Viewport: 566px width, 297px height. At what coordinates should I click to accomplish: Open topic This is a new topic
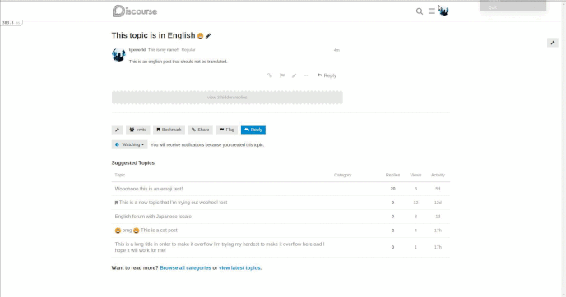tap(174, 203)
